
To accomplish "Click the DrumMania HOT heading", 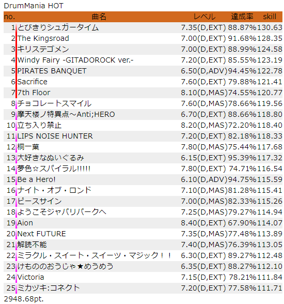I will pos(34,6).
